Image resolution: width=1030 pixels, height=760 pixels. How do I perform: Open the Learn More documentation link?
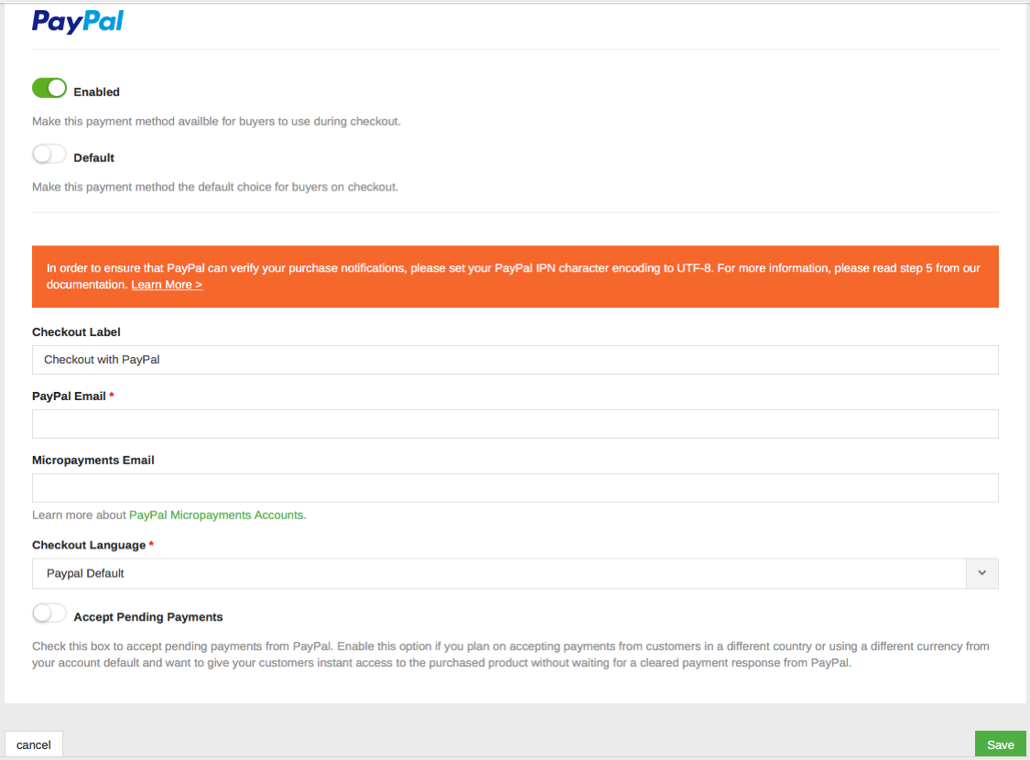[167, 285]
